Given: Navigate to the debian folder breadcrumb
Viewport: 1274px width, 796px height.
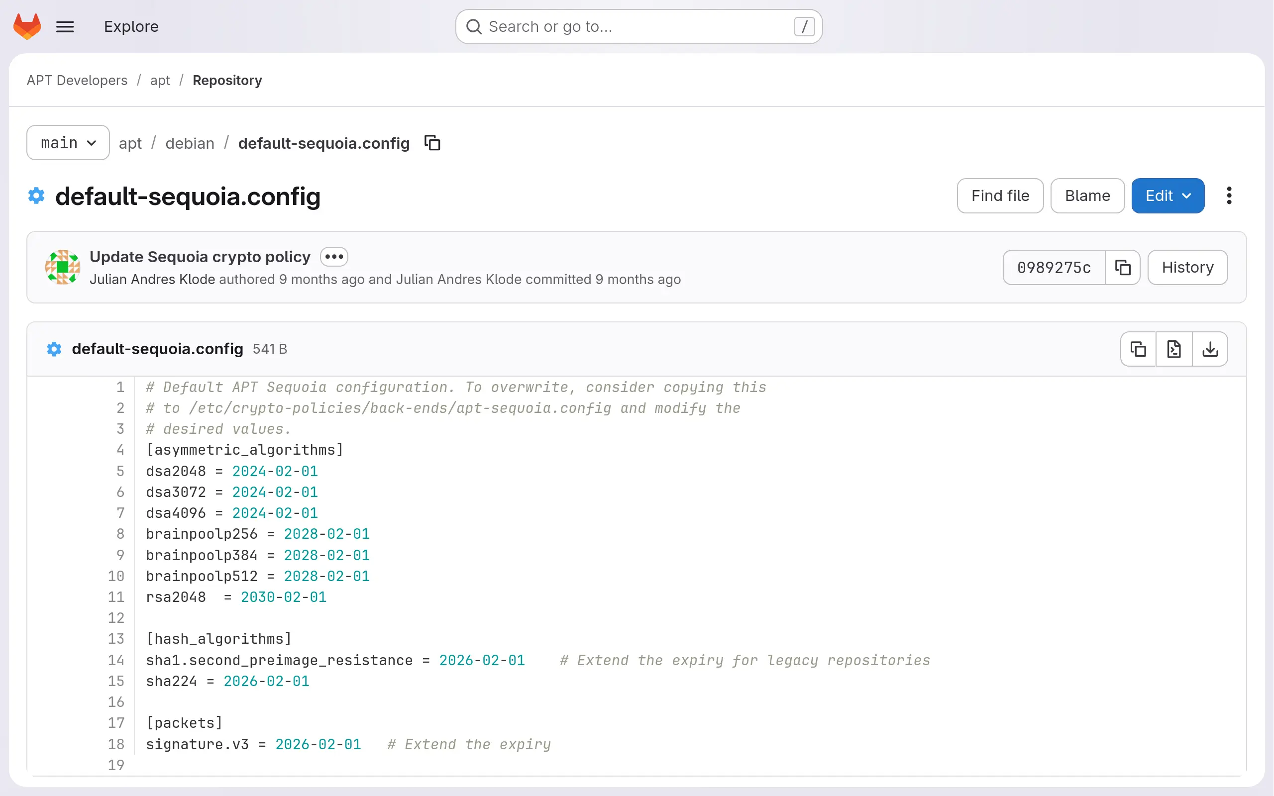Looking at the screenshot, I should (x=190, y=143).
